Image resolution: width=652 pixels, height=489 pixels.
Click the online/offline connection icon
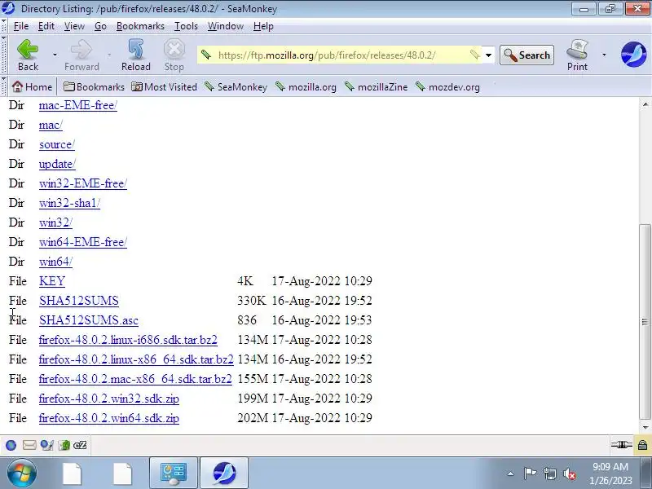click(621, 445)
